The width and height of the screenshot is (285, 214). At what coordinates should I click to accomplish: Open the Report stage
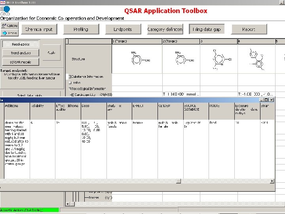[x=249, y=29]
